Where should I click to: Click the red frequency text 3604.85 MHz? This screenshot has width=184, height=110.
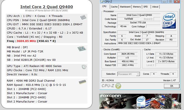(x=26, y=41)
